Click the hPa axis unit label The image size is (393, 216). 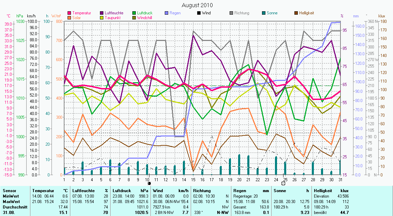coord(19,16)
